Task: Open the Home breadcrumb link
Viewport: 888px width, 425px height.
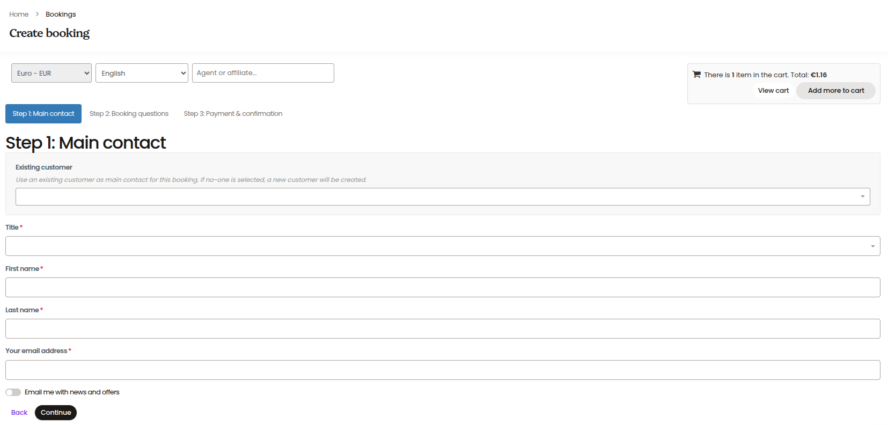Action: [x=19, y=14]
